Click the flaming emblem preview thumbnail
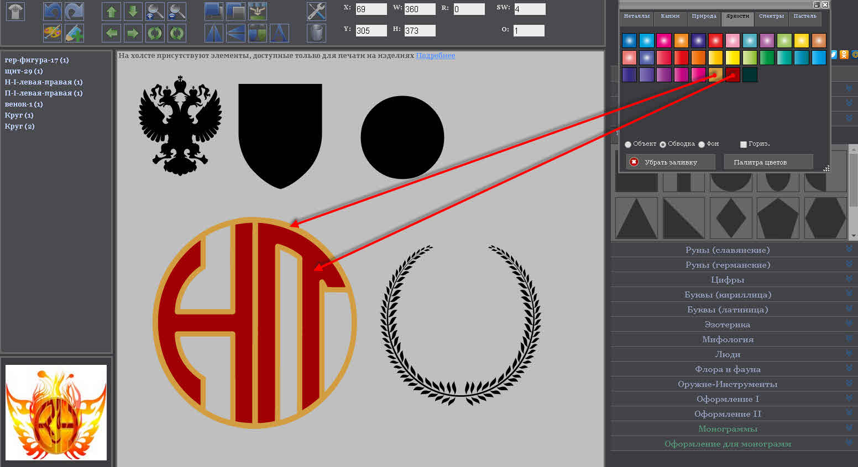 [56, 412]
